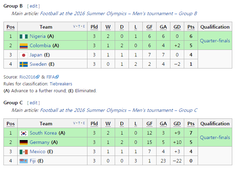Click the Nigeria flag icon
The height and width of the screenshot is (169, 235).
tap(23, 36)
